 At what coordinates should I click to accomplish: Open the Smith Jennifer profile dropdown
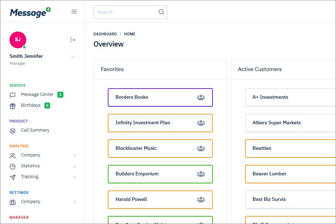tap(73, 56)
